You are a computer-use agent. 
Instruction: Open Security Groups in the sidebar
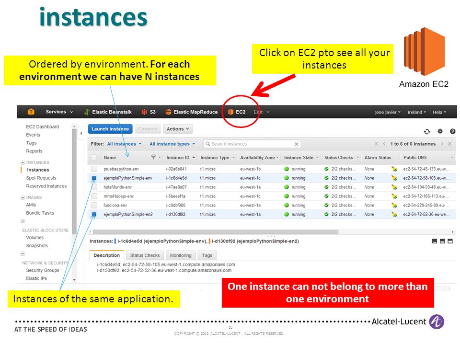[x=43, y=270]
